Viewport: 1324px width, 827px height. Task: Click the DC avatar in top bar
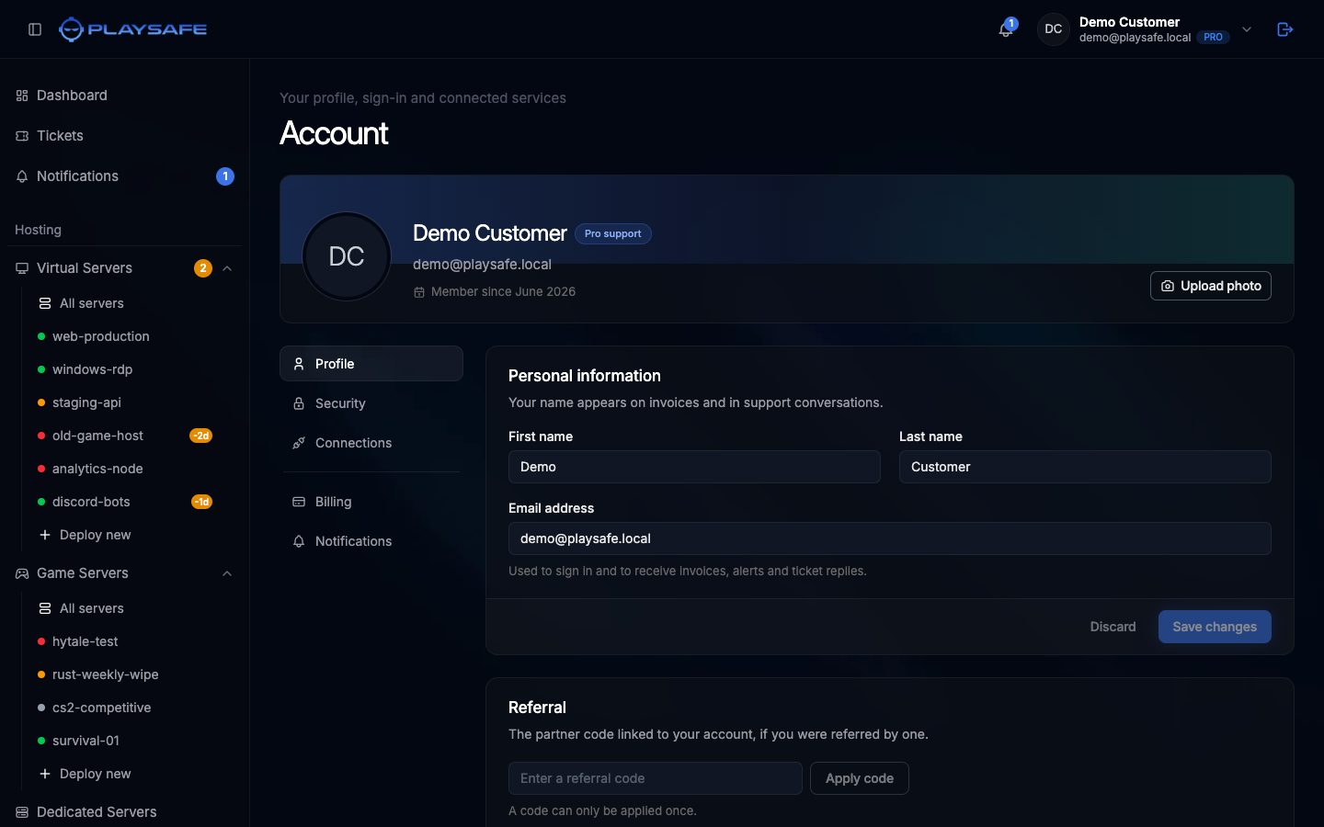pyautogui.click(x=1054, y=29)
